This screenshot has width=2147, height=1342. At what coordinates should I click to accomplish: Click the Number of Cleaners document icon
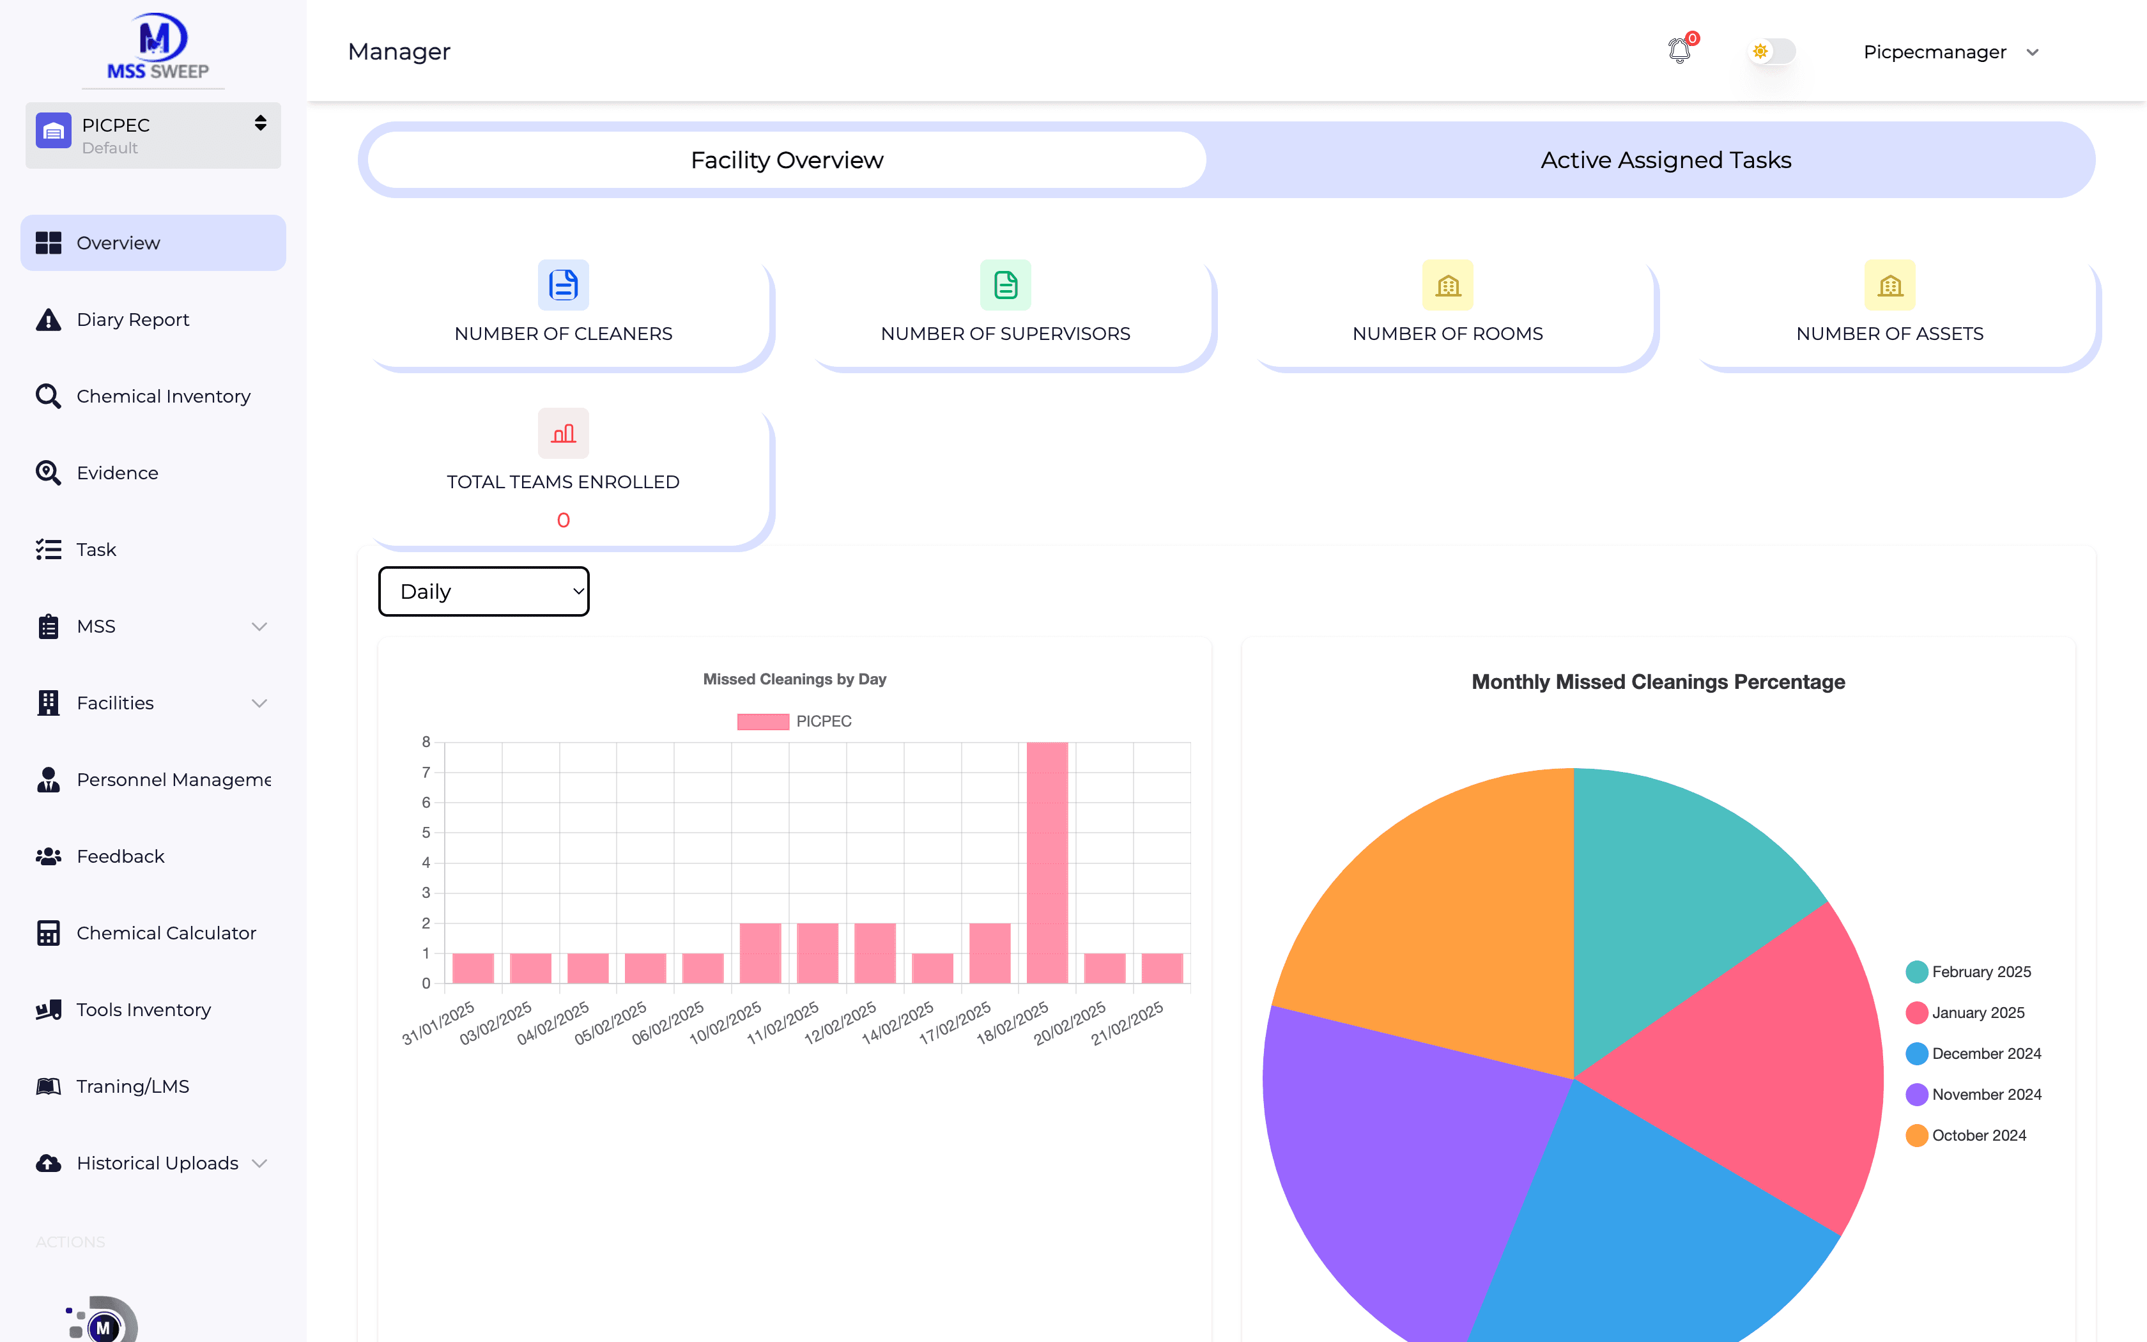pos(564,285)
